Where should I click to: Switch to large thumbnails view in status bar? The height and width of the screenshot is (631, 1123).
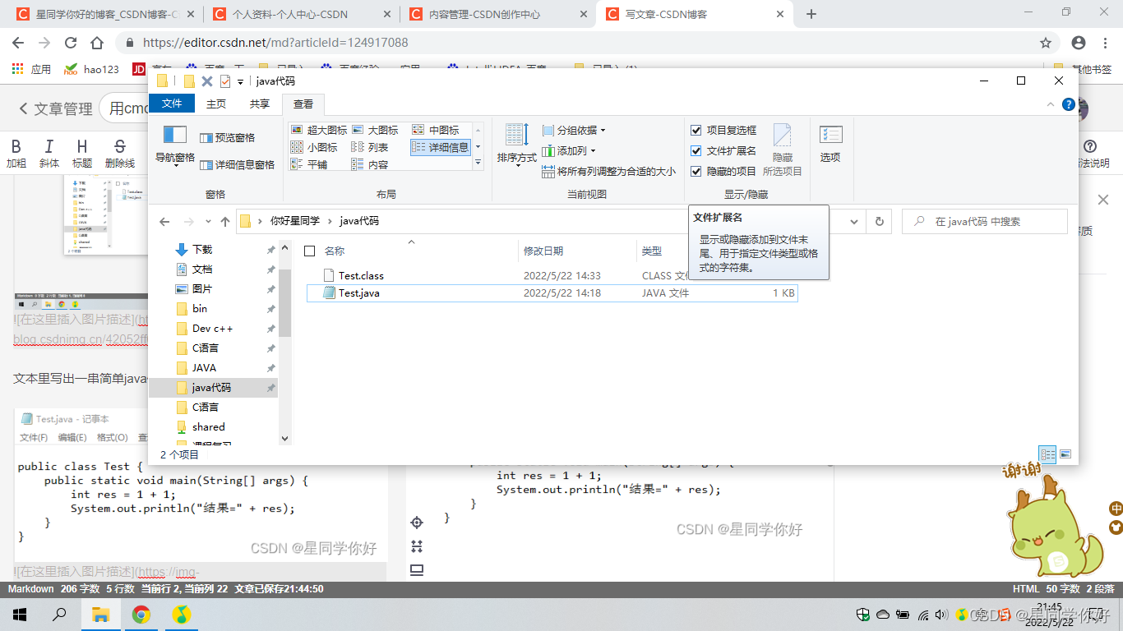(1065, 454)
